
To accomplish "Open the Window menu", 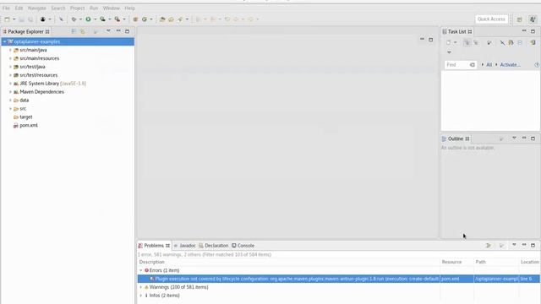I will [x=111, y=8].
